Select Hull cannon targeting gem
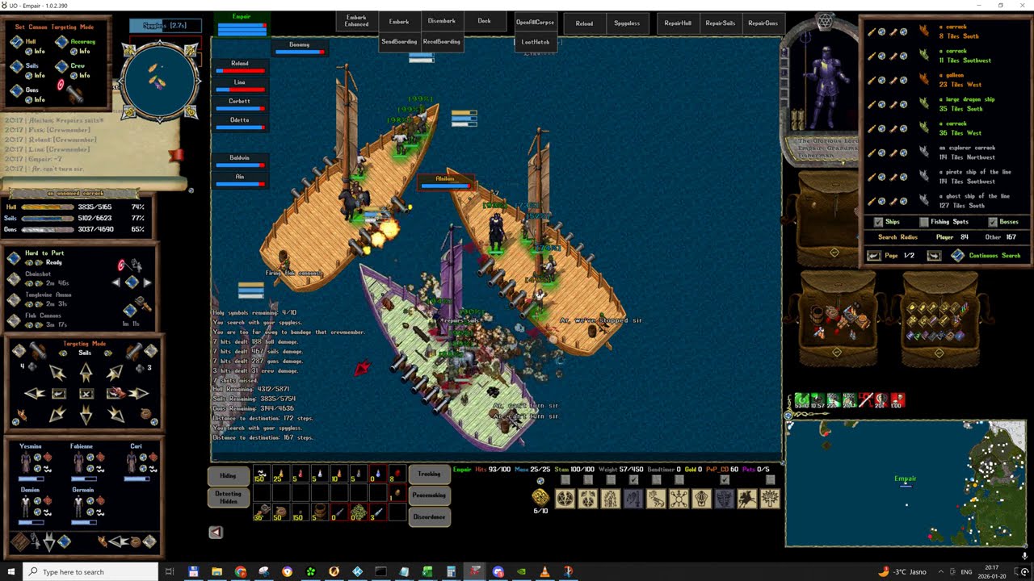The height and width of the screenshot is (581, 1034). point(16,42)
